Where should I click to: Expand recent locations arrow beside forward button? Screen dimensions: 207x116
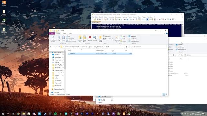pyautogui.click(x=57, y=47)
